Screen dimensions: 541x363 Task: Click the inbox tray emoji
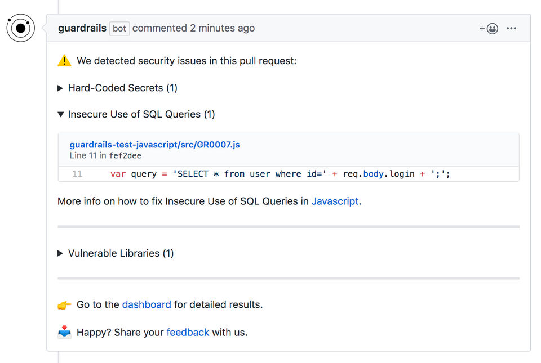(64, 332)
